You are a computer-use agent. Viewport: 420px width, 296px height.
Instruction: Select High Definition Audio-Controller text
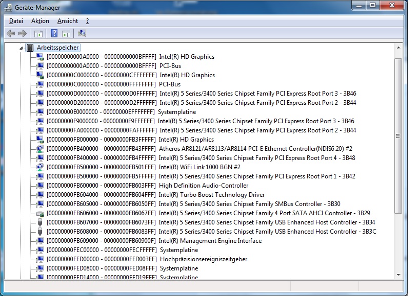(204, 186)
